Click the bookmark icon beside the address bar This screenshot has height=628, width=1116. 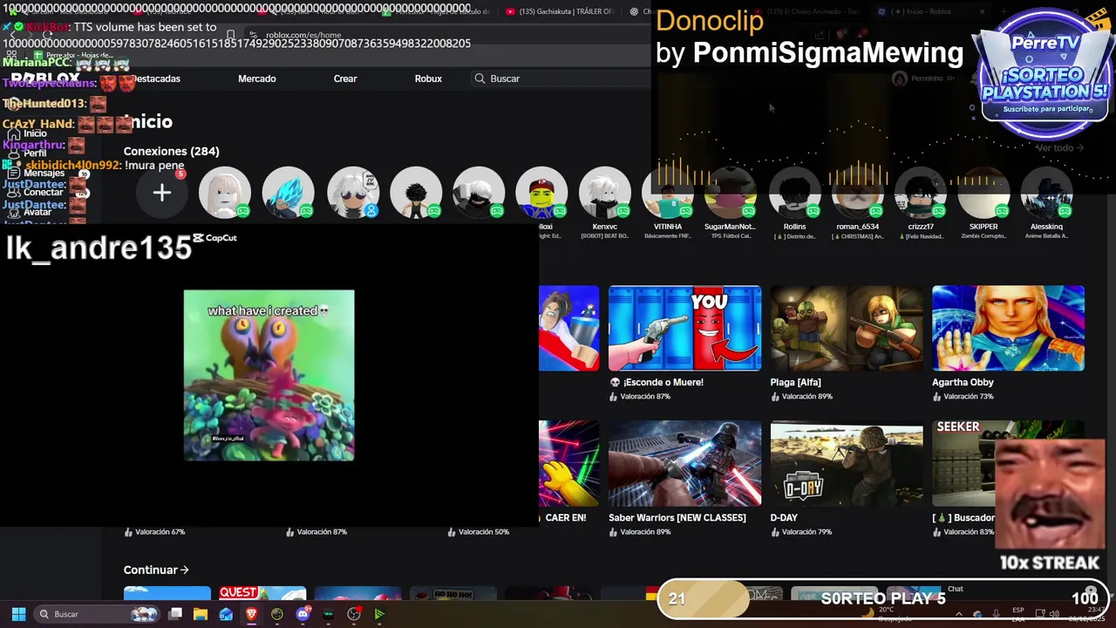tap(230, 36)
